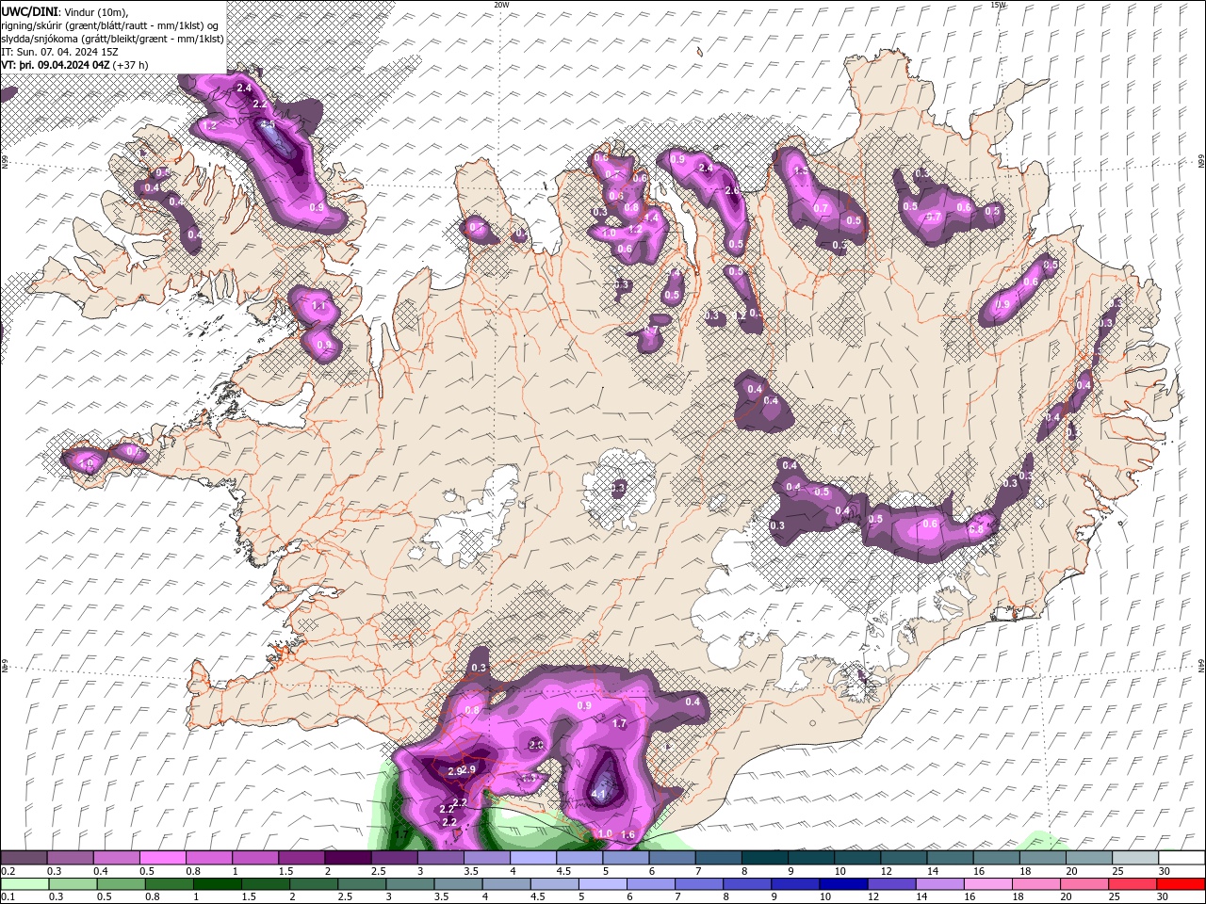Image resolution: width=1206 pixels, height=904 pixels.
Task: Click the 'rigning/skúrir' legend description line
Action: 110,25
